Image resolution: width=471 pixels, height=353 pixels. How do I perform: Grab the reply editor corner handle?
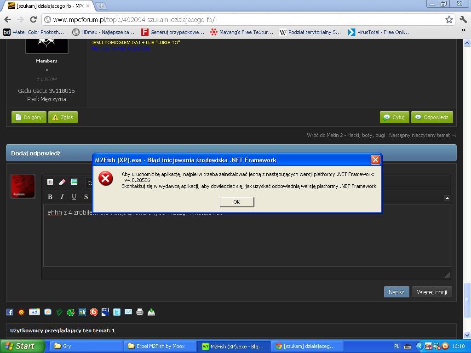[x=448, y=275]
